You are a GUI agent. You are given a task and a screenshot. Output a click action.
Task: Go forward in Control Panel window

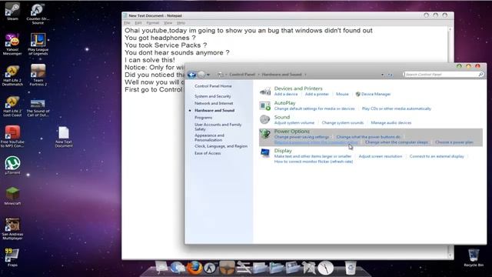(201, 75)
